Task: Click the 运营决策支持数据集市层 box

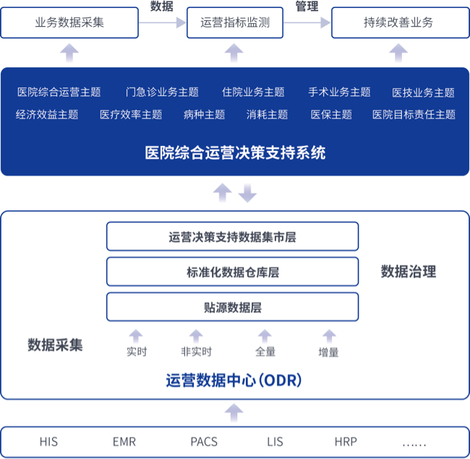Action: [x=232, y=236]
